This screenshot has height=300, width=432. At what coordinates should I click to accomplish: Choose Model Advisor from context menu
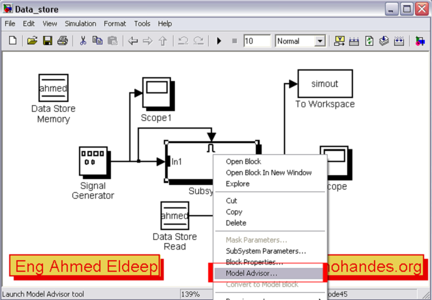coord(251,273)
